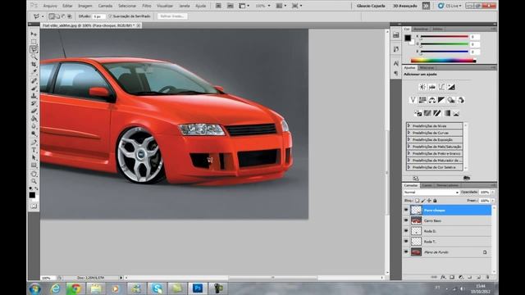Viewport: 525px width, 295px height.
Task: Toggle lock all padlock icon
Action: click(x=435, y=201)
